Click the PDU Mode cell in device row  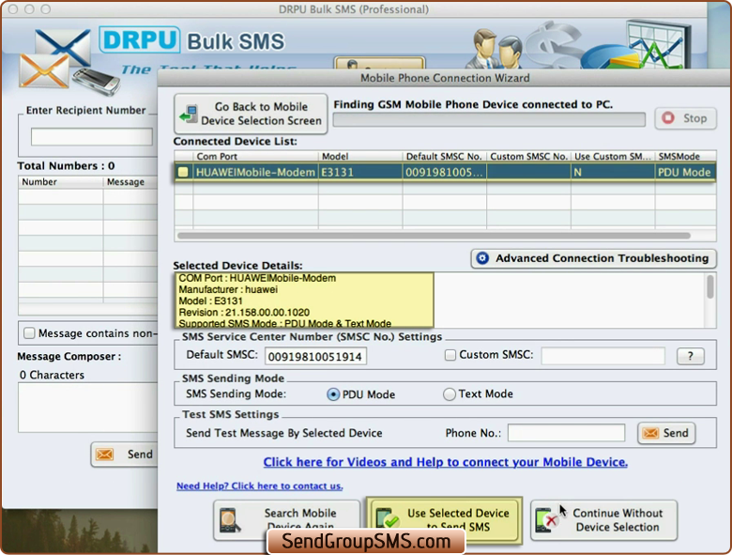(x=685, y=173)
